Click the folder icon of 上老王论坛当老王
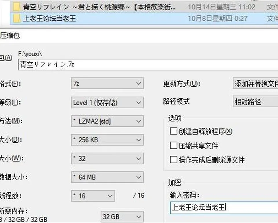The height and width of the screenshot is (223, 278). (x=16, y=18)
